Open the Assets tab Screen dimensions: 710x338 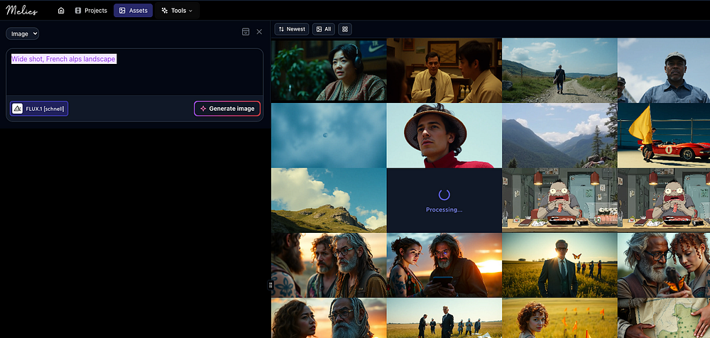pos(133,11)
